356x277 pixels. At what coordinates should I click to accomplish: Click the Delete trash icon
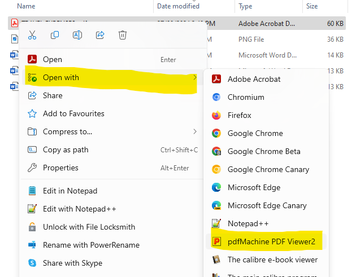click(123, 35)
